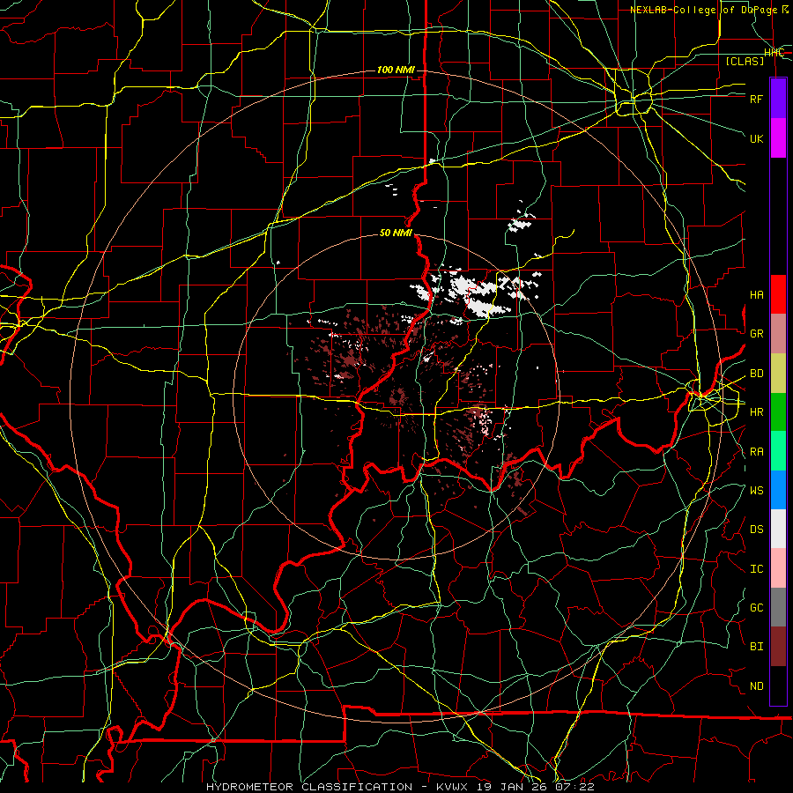This screenshot has width=793, height=793.
Task: Click the purple RF legend color swatch
Action: point(778,99)
